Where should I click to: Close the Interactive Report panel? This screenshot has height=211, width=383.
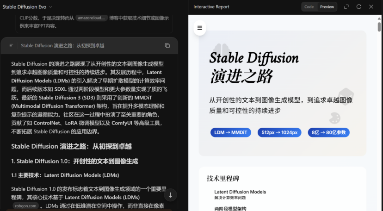tap(371, 7)
